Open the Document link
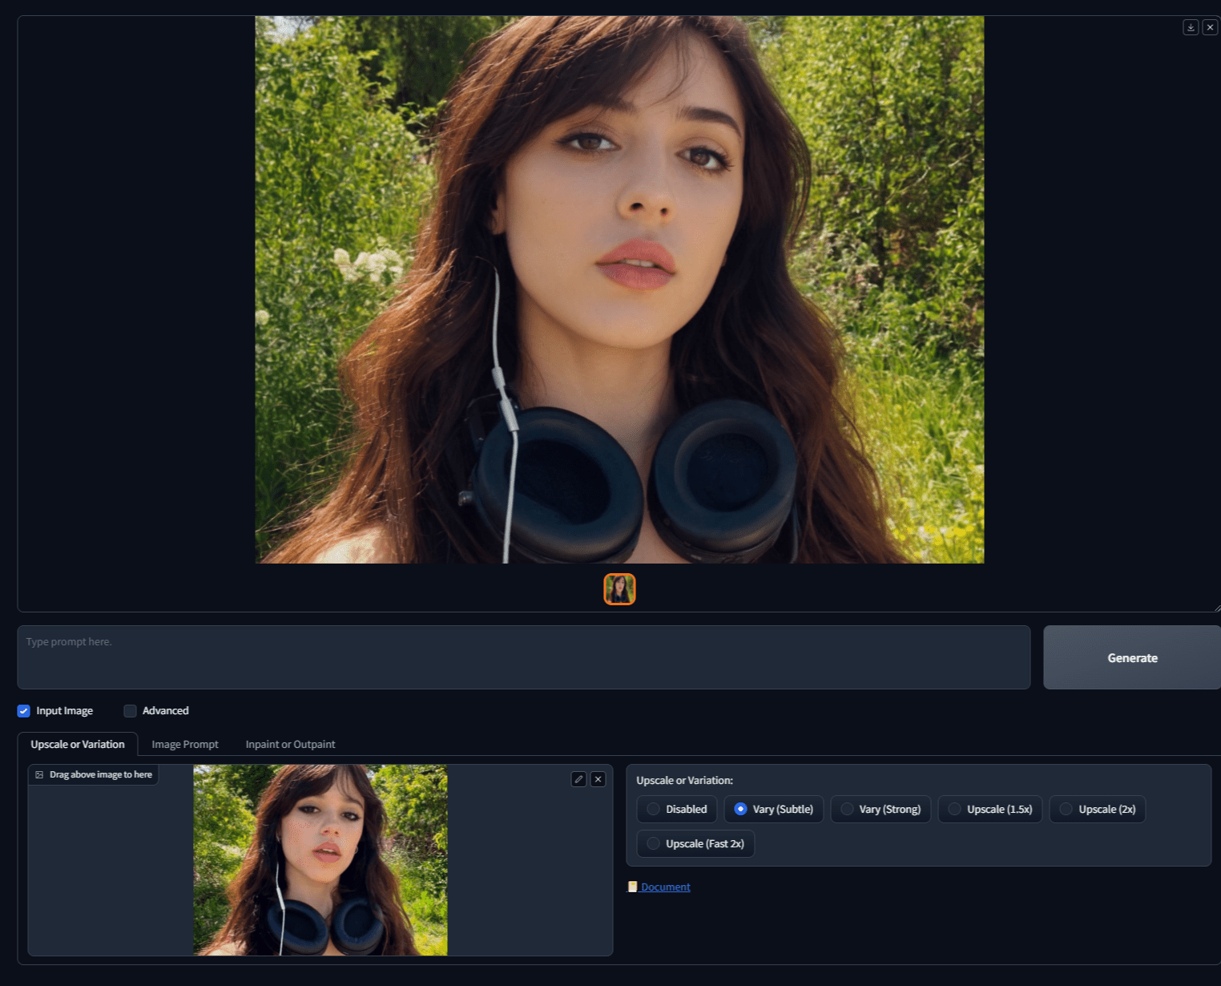 tap(664, 887)
